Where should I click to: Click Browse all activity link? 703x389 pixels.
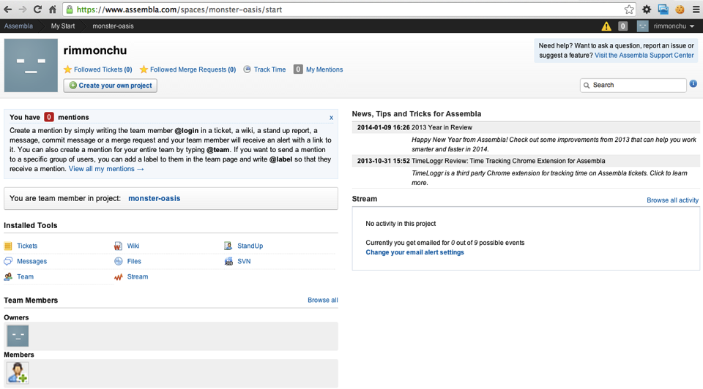672,200
